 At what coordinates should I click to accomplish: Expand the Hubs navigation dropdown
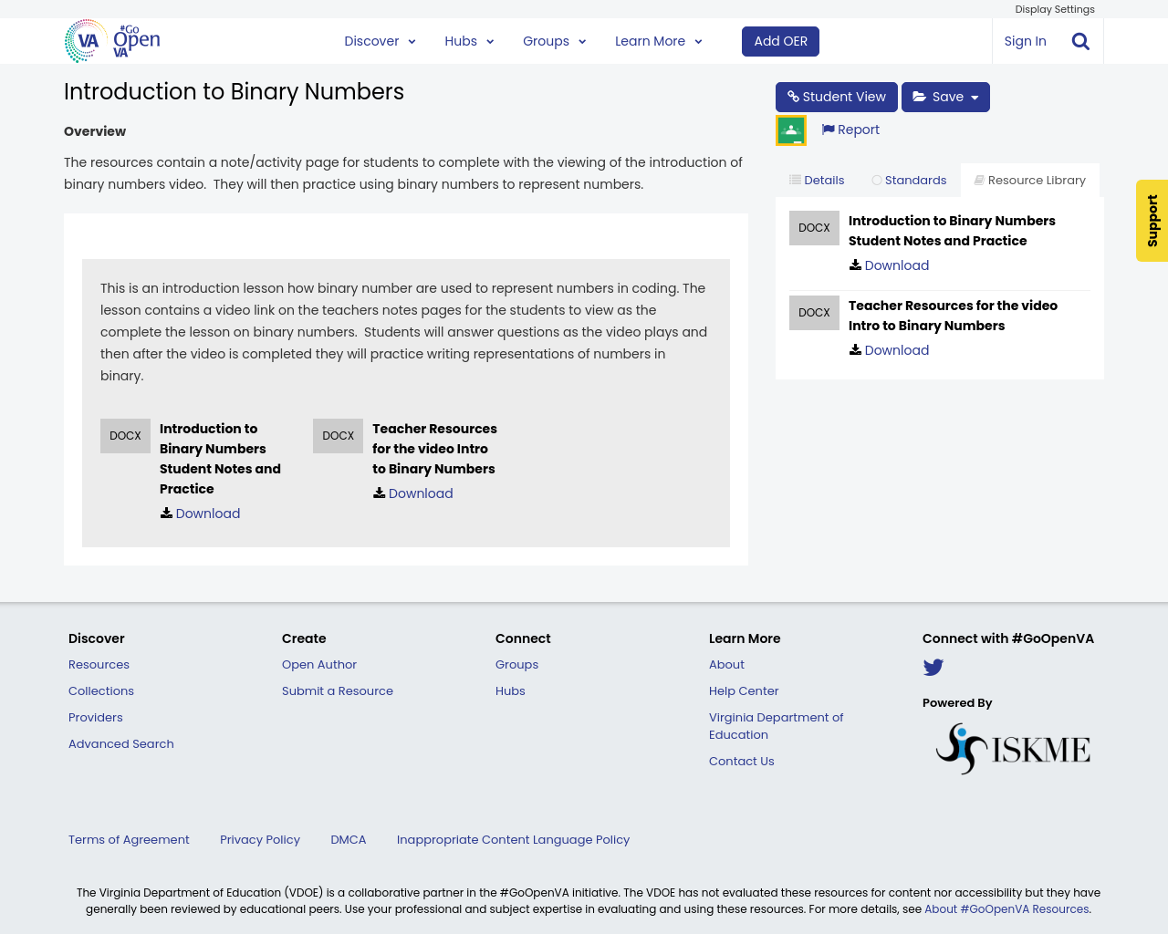point(469,41)
